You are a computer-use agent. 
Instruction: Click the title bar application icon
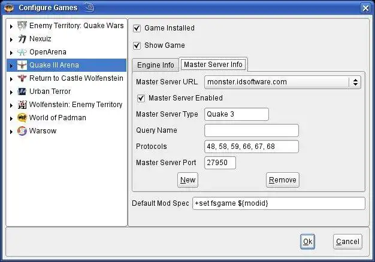point(9,8)
